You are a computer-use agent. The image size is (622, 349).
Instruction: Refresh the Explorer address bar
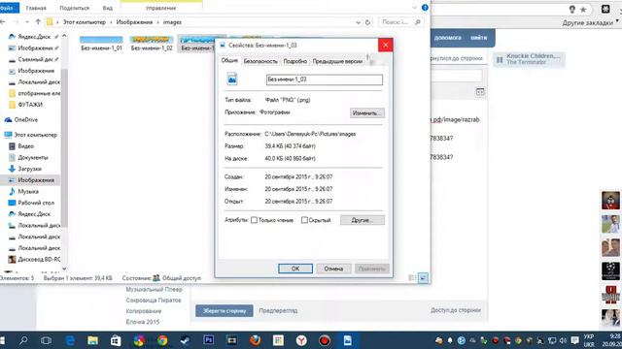(367, 22)
